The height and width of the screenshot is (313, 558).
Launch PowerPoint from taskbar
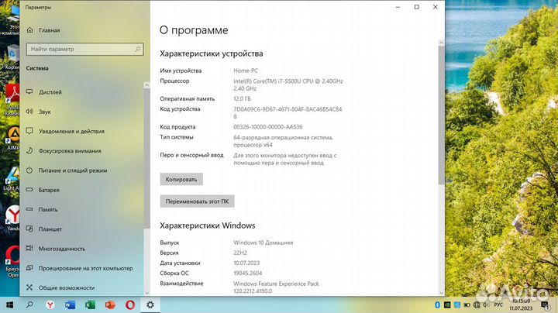[110, 304]
